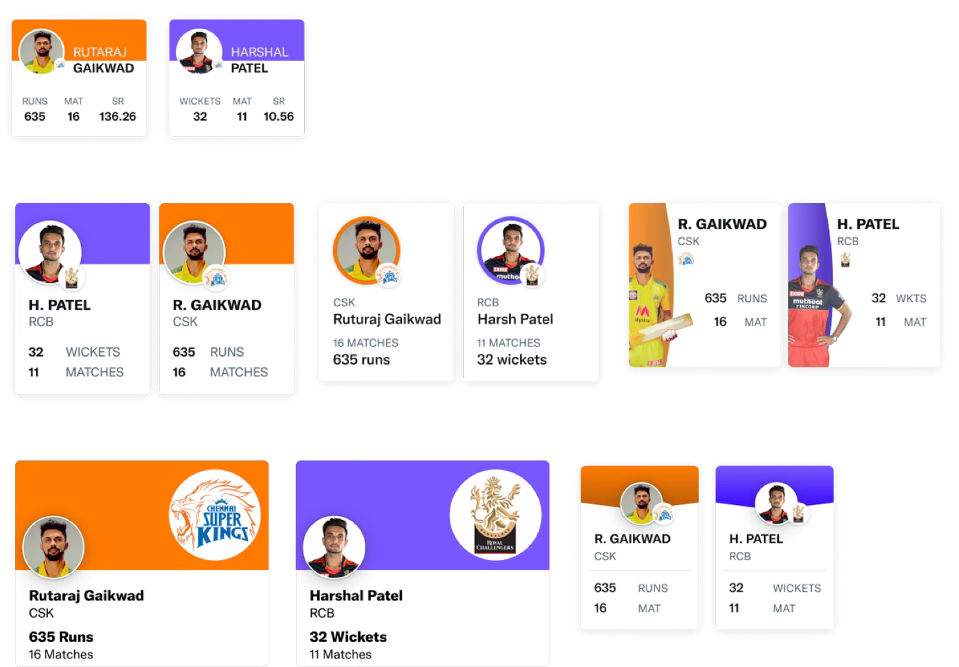Click RCB badge on H. Patel WICKETS card
The width and height of the screenshot is (959, 667).
tap(71, 277)
